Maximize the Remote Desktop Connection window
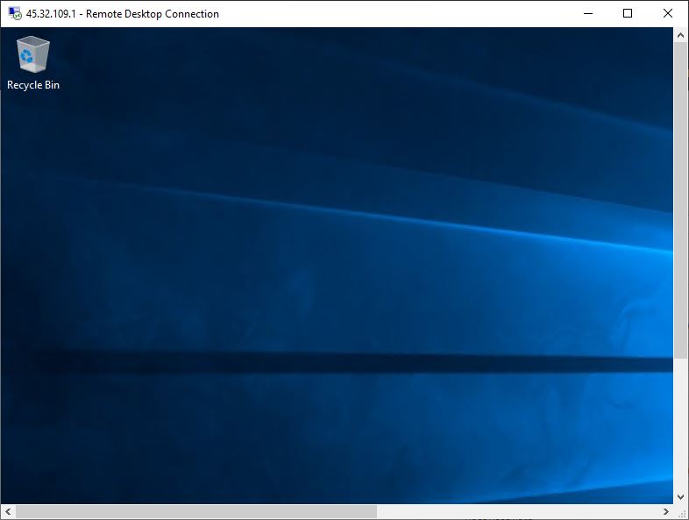 (628, 14)
